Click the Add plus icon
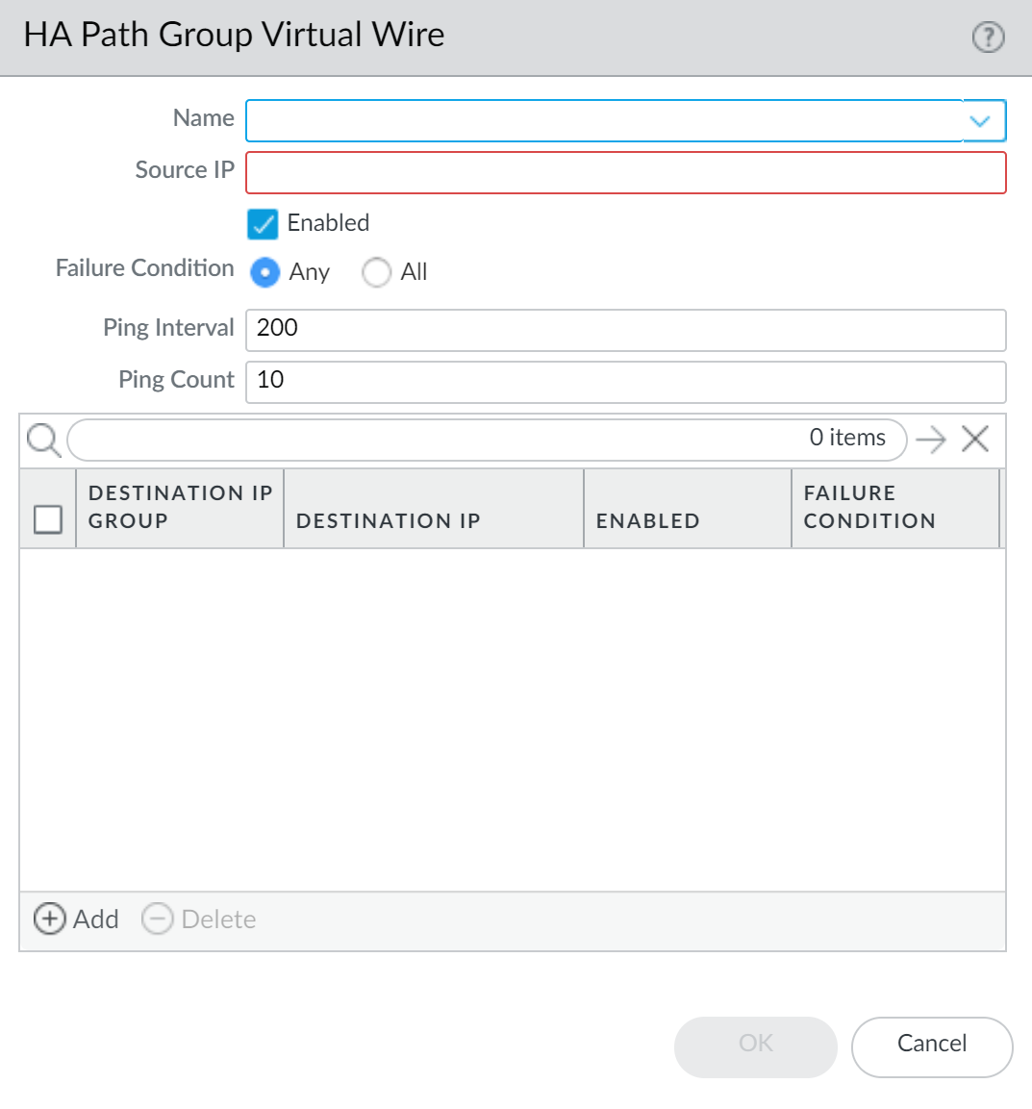Screen dimensions: 1032x1109 tap(49, 920)
